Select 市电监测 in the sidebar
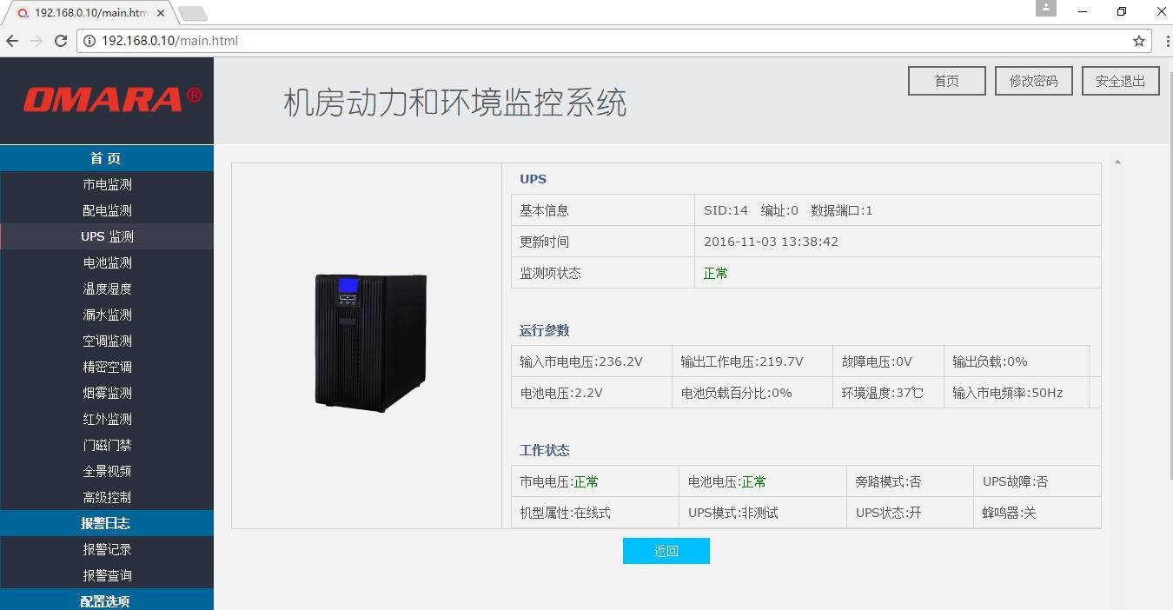The height and width of the screenshot is (610, 1173). tap(107, 184)
